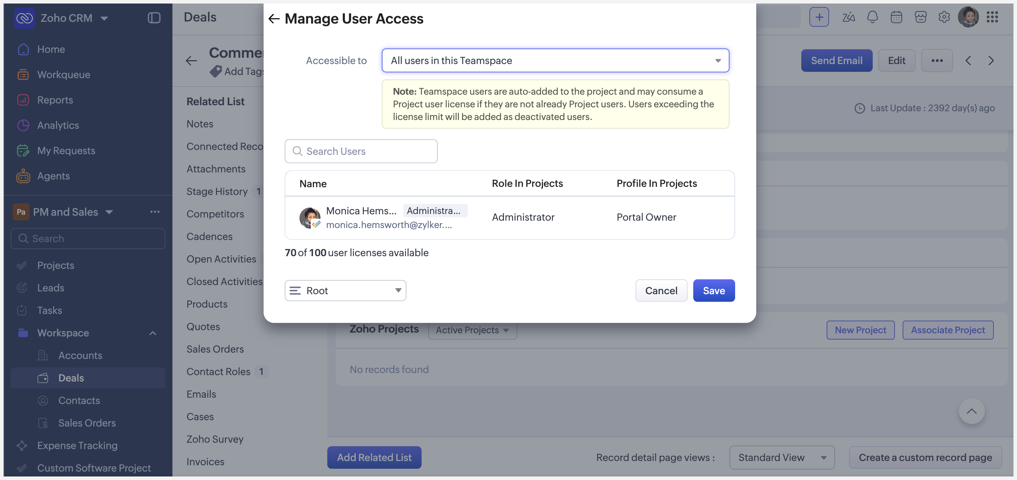The height and width of the screenshot is (480, 1017).
Task: Open the Zoho CRM app switcher dropdown
Action: tap(104, 18)
